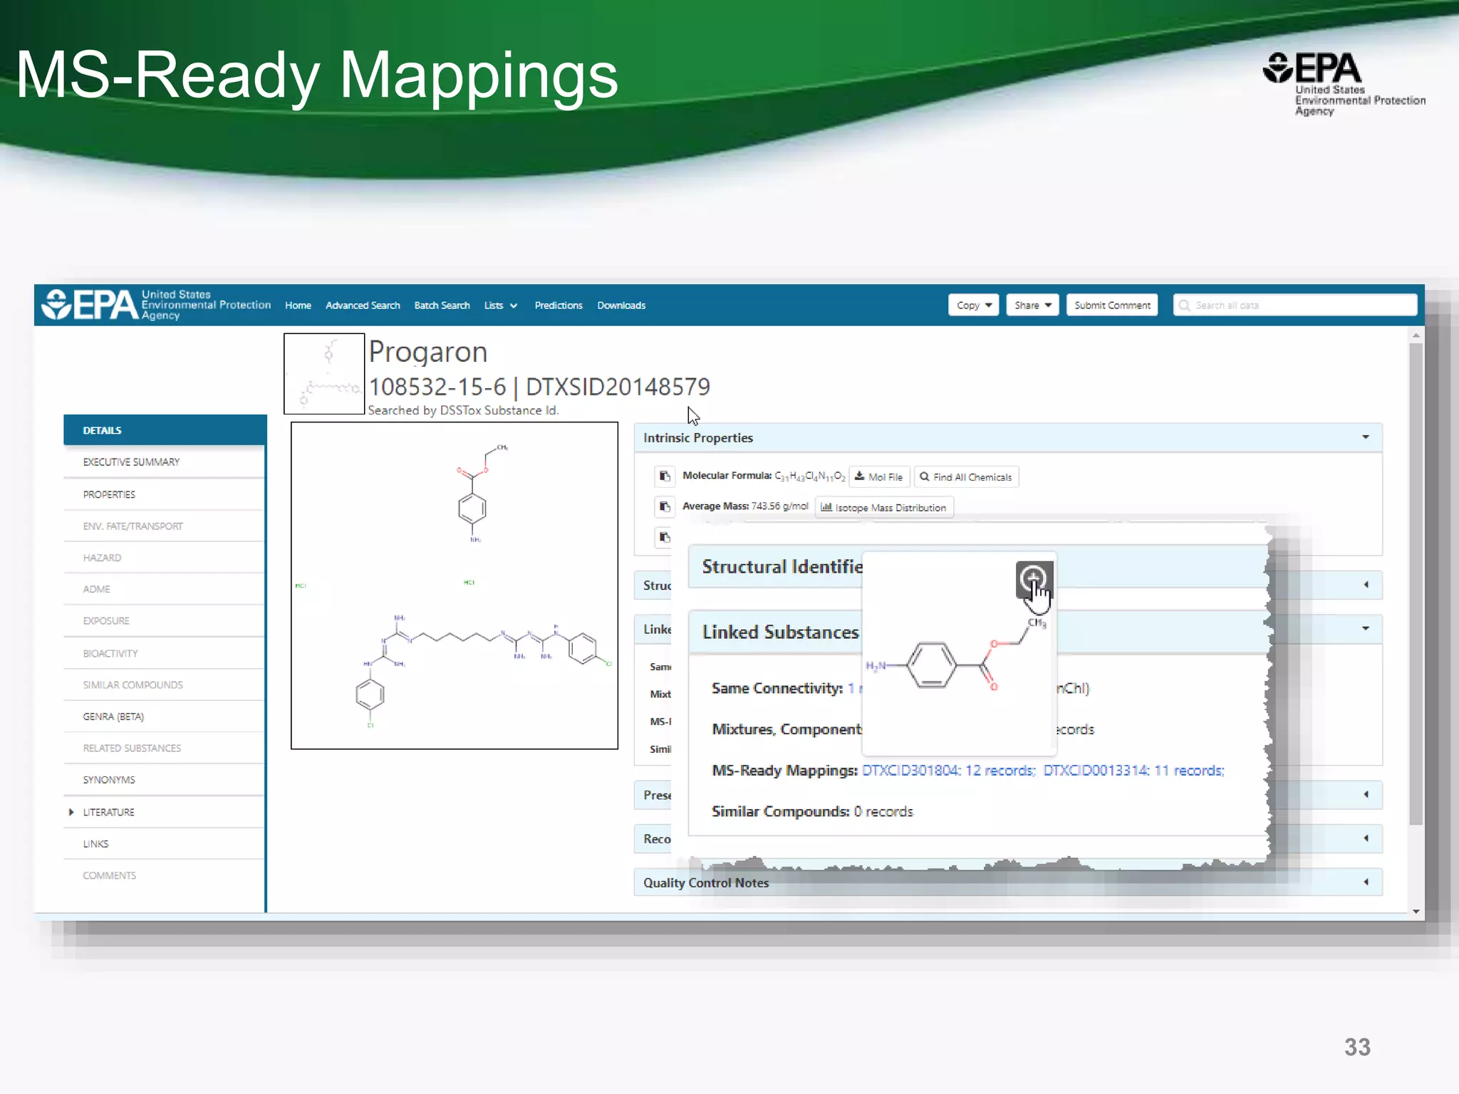Screen dimensions: 1459x1094
Task: Expand the Presence in Lists panel arrow
Action: coord(1365,795)
